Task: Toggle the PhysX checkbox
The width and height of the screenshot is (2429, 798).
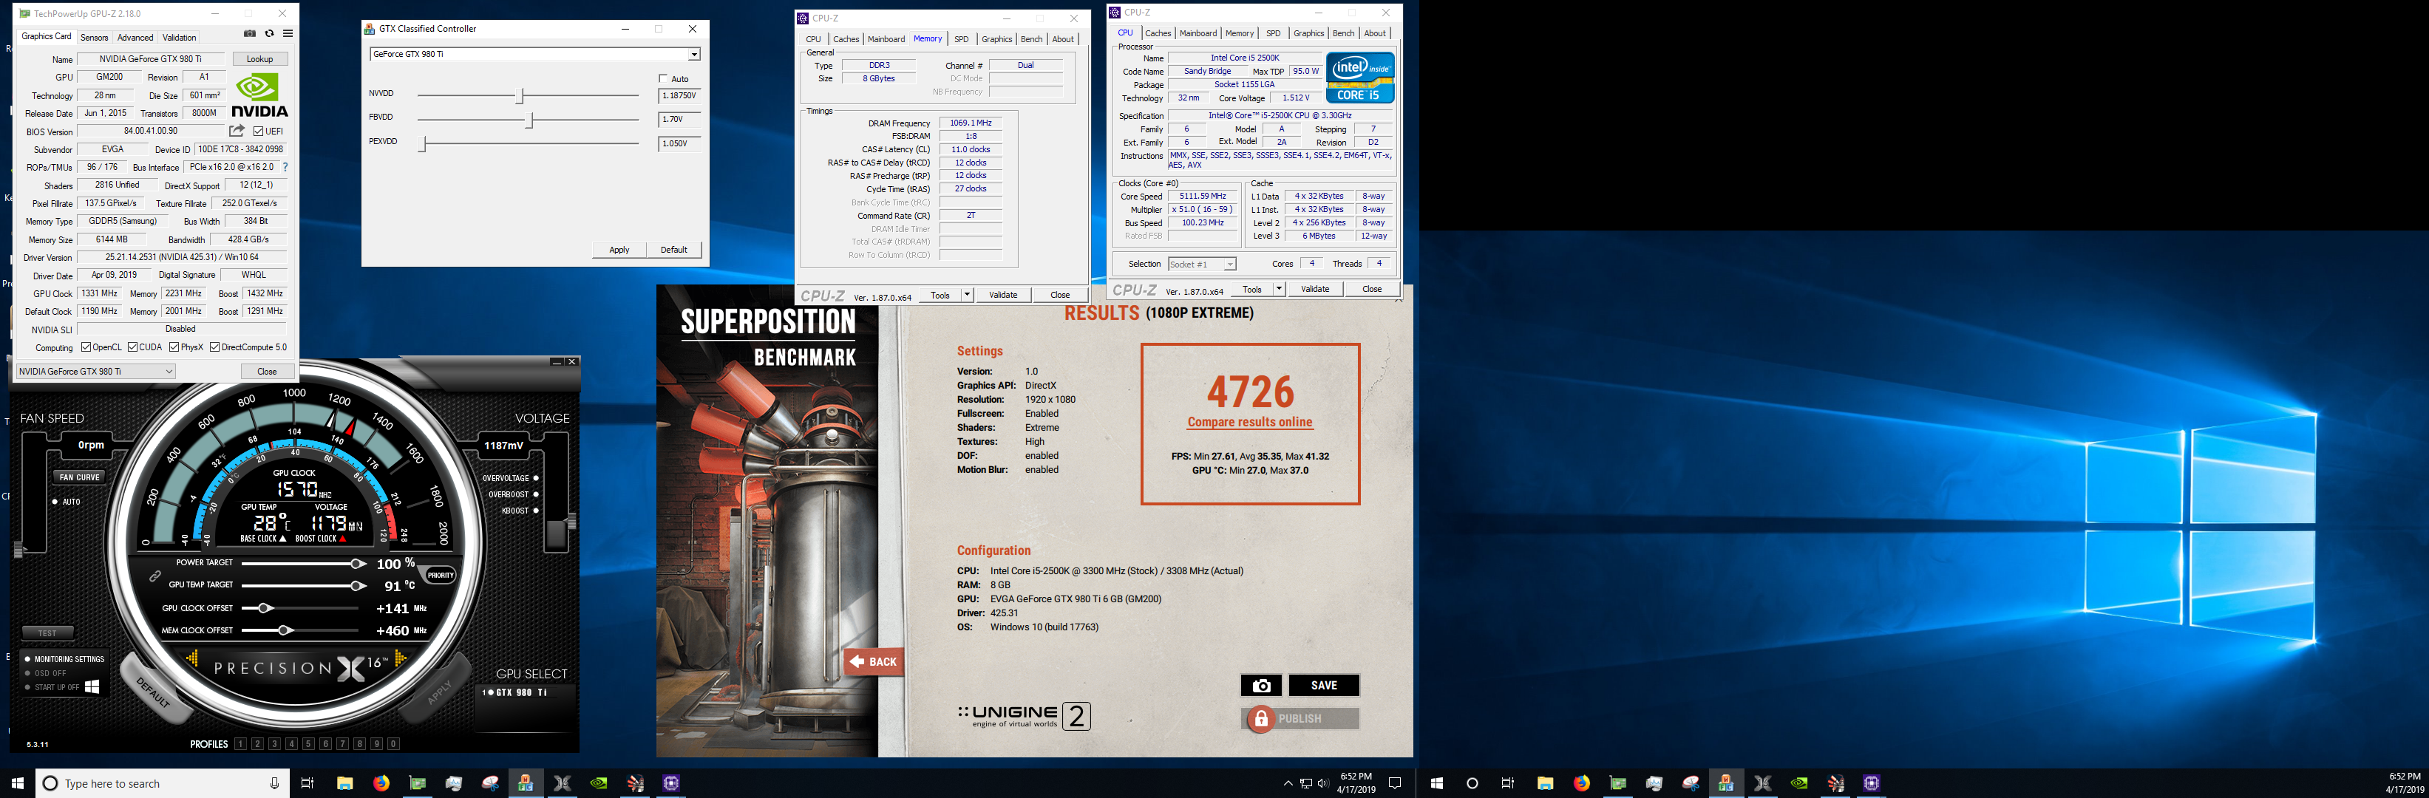Action: pos(174,347)
